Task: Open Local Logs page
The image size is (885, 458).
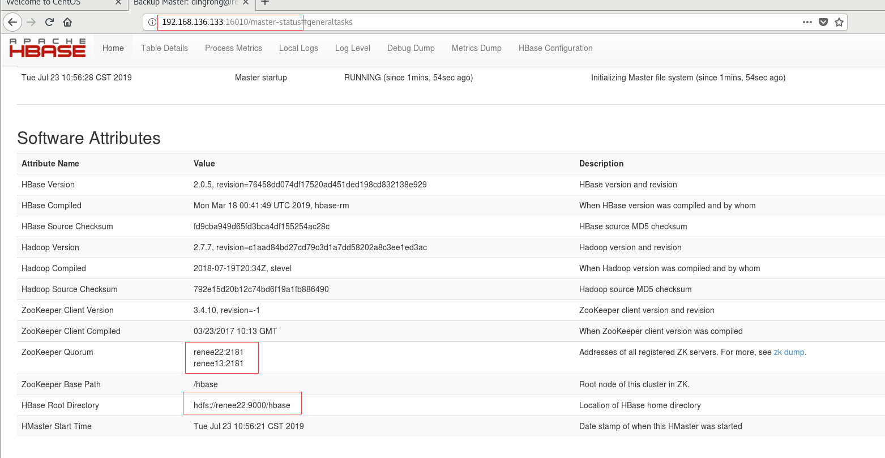Action: (x=298, y=48)
